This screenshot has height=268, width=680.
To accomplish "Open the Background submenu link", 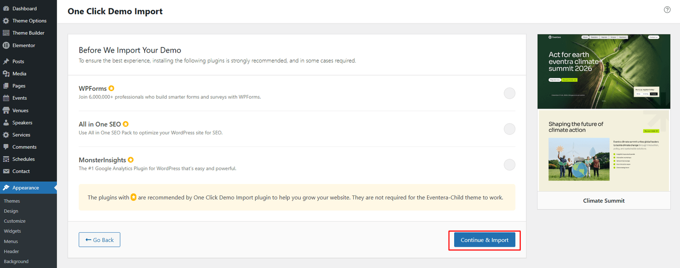I will click(16, 261).
